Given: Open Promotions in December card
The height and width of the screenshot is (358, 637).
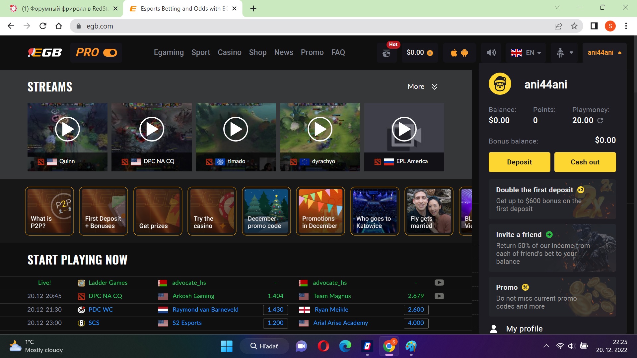Looking at the screenshot, I should click(320, 211).
